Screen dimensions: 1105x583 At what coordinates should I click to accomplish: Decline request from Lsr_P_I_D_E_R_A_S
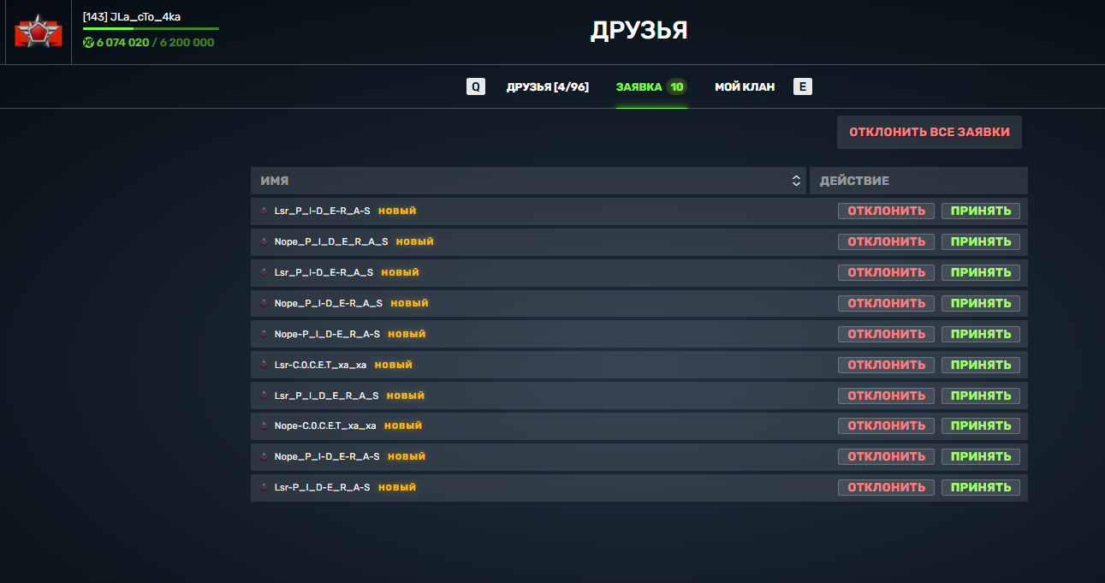pos(886,396)
